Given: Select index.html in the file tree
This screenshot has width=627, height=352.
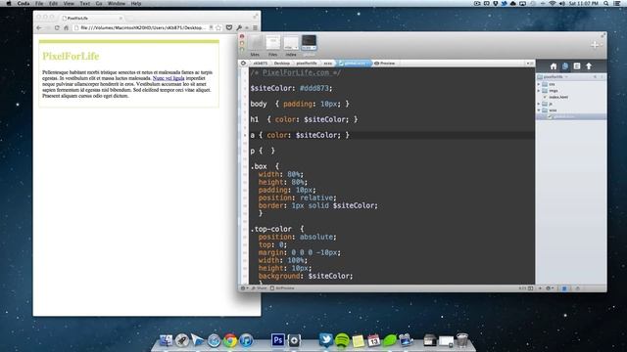Looking at the screenshot, I should point(557,97).
